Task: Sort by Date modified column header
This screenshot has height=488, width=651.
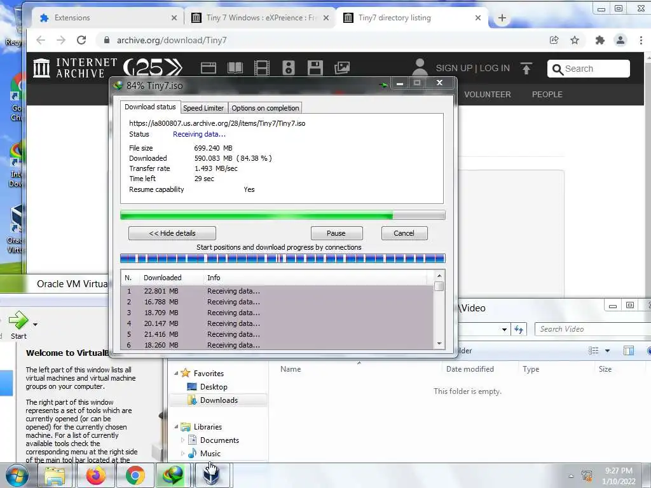Action: pyautogui.click(x=470, y=369)
